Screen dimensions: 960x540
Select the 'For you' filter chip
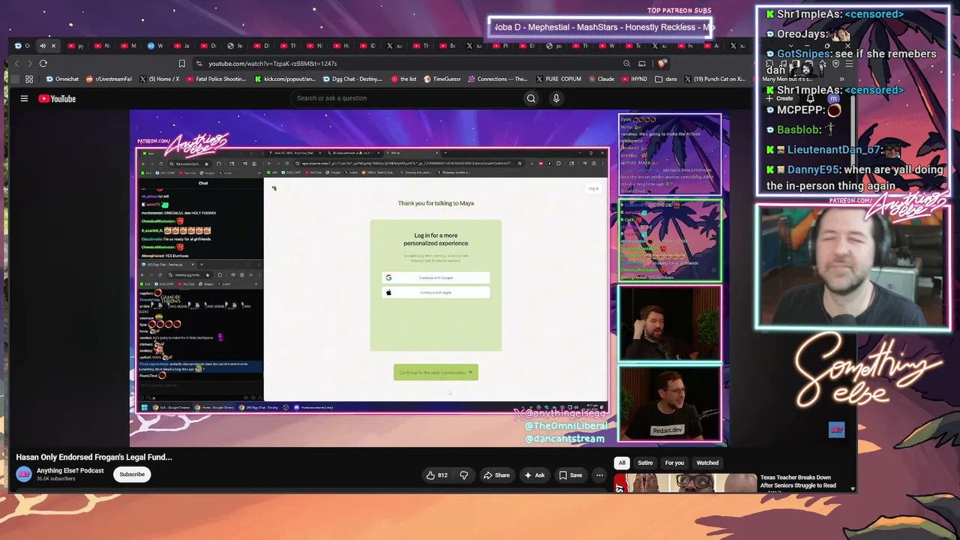coord(674,463)
